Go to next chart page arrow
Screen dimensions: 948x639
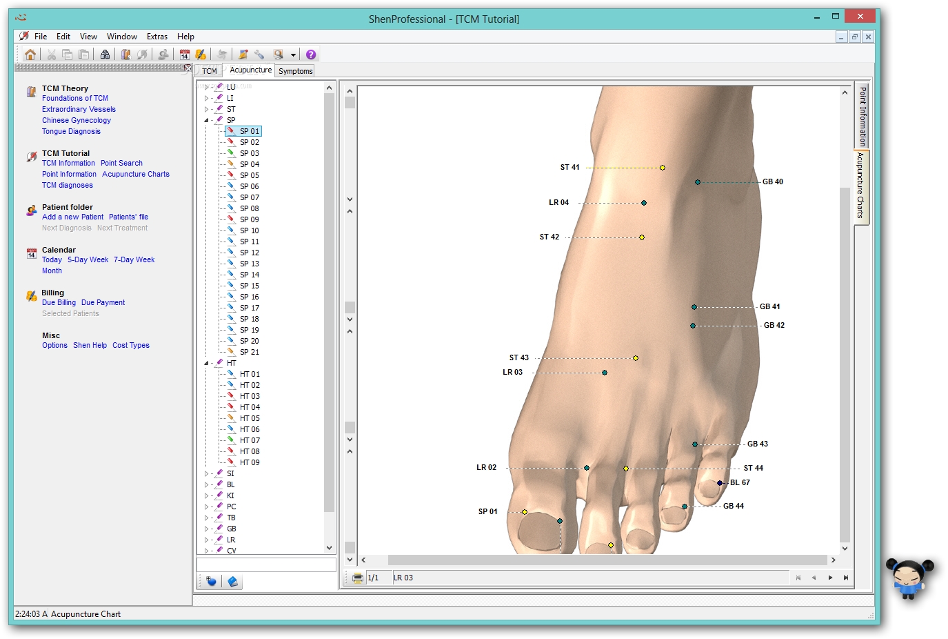[830, 578]
